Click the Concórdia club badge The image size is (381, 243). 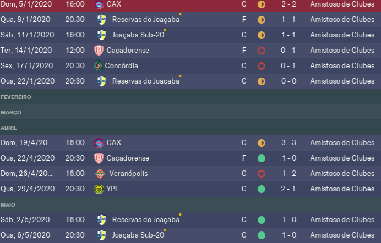click(x=99, y=66)
